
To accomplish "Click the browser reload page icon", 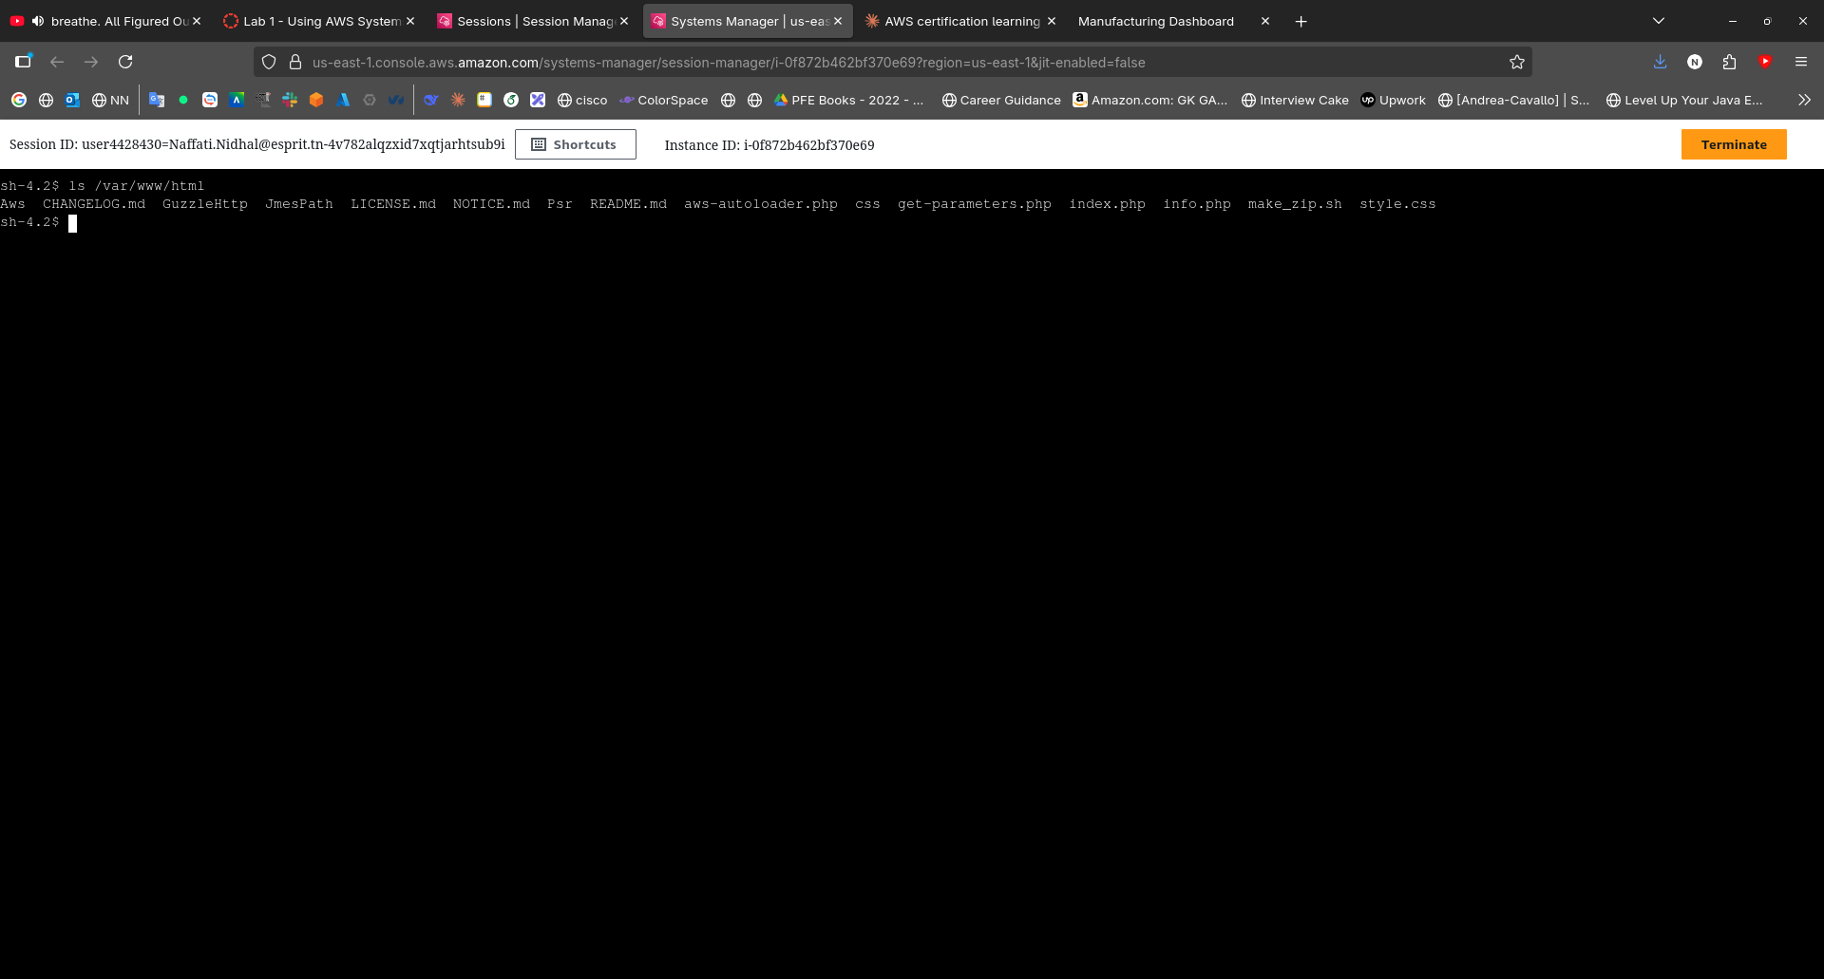I will (x=125, y=62).
